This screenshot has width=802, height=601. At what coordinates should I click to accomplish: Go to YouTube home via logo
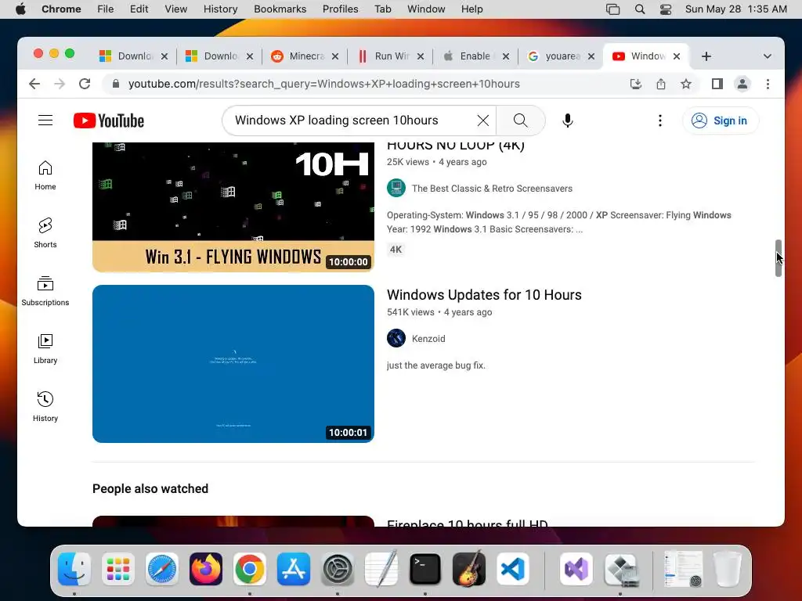tap(108, 121)
